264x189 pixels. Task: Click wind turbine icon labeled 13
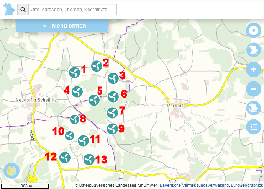(x=89, y=159)
